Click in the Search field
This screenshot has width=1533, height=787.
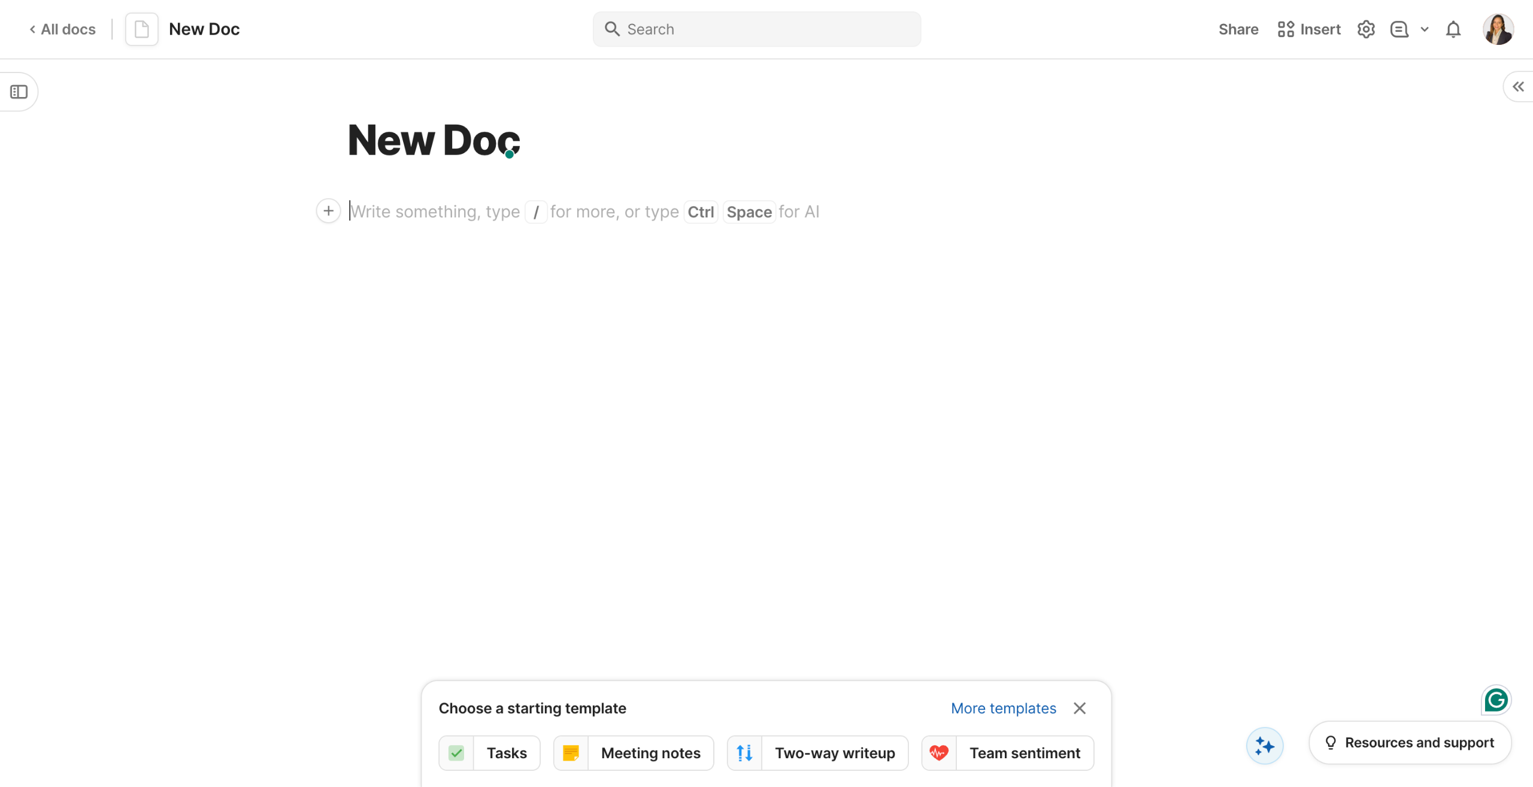click(757, 29)
